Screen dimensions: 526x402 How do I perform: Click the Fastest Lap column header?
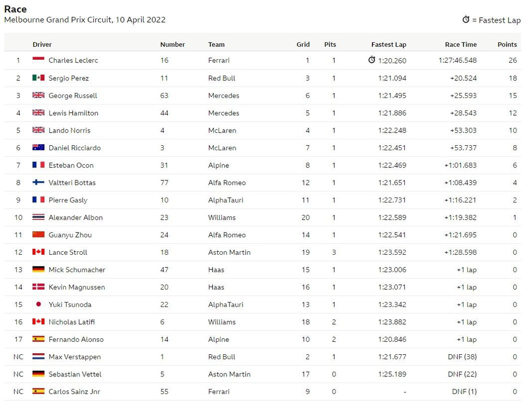[x=389, y=44]
